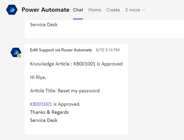Select the 'ExM Support via Power Automate' sender name

tap(61, 50)
